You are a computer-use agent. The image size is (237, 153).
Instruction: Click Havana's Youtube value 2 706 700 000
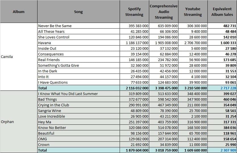tap(193, 43)
